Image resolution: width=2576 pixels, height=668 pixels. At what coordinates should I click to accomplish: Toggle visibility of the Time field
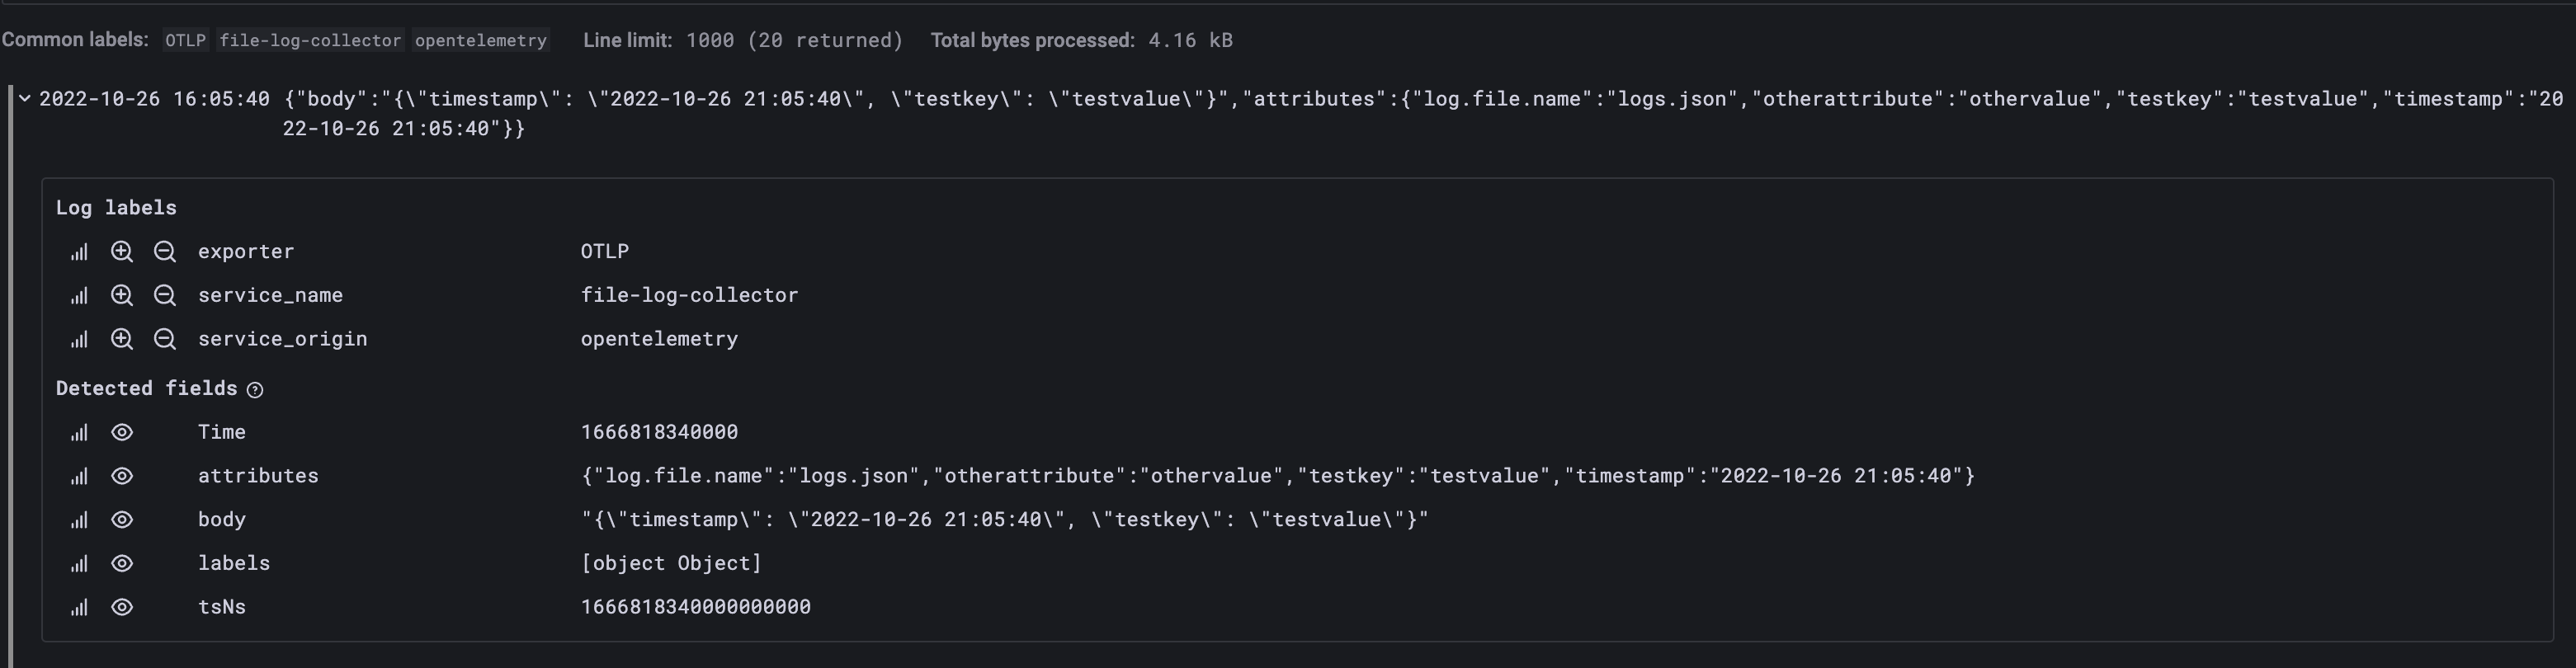pyautogui.click(x=122, y=432)
